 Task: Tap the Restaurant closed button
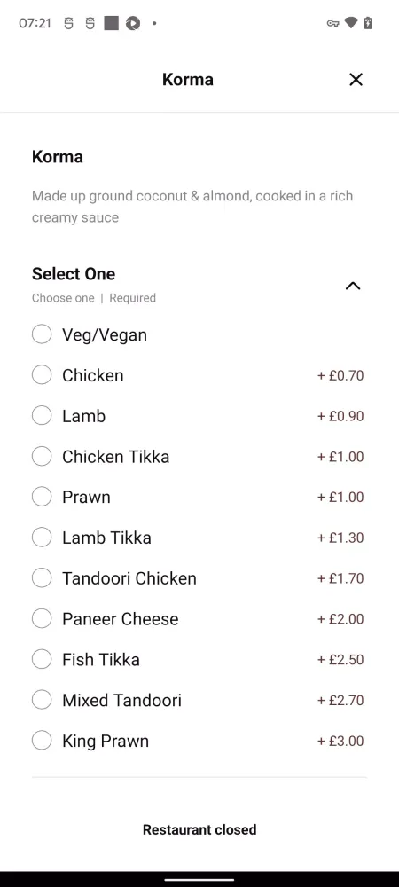coord(199,830)
